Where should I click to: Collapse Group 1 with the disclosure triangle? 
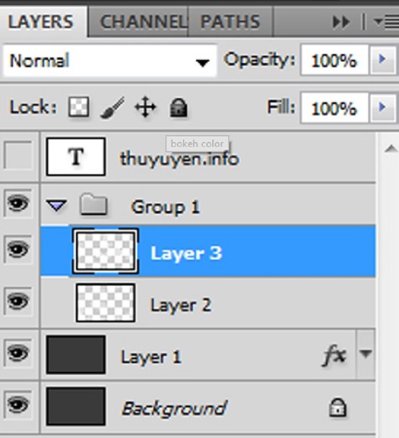(x=57, y=205)
